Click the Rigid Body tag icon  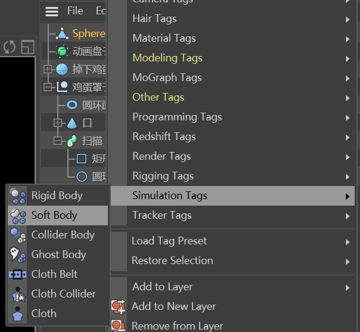pos(18,196)
